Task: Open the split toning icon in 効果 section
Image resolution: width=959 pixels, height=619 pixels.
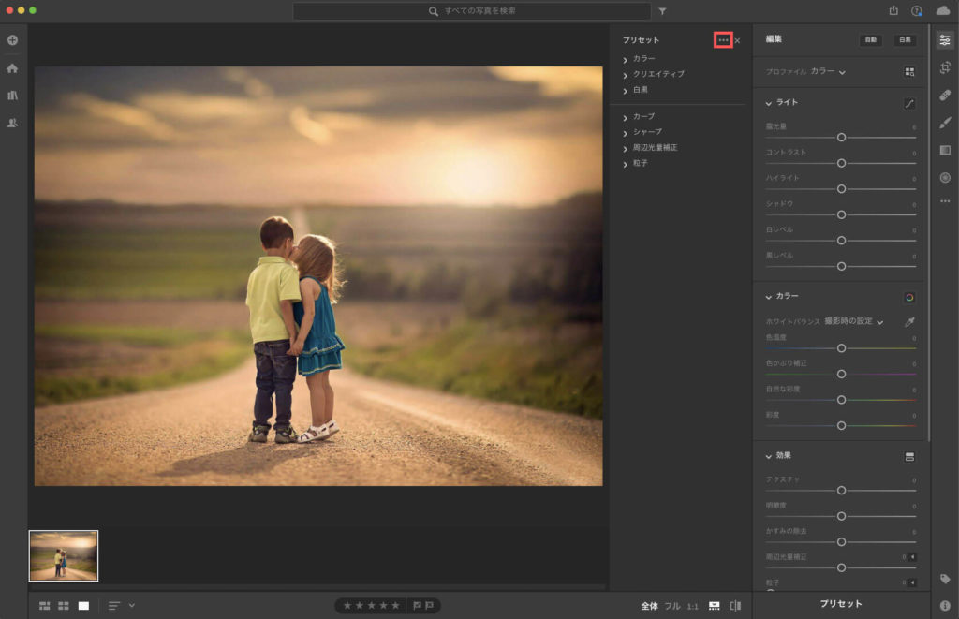Action: [x=909, y=457]
